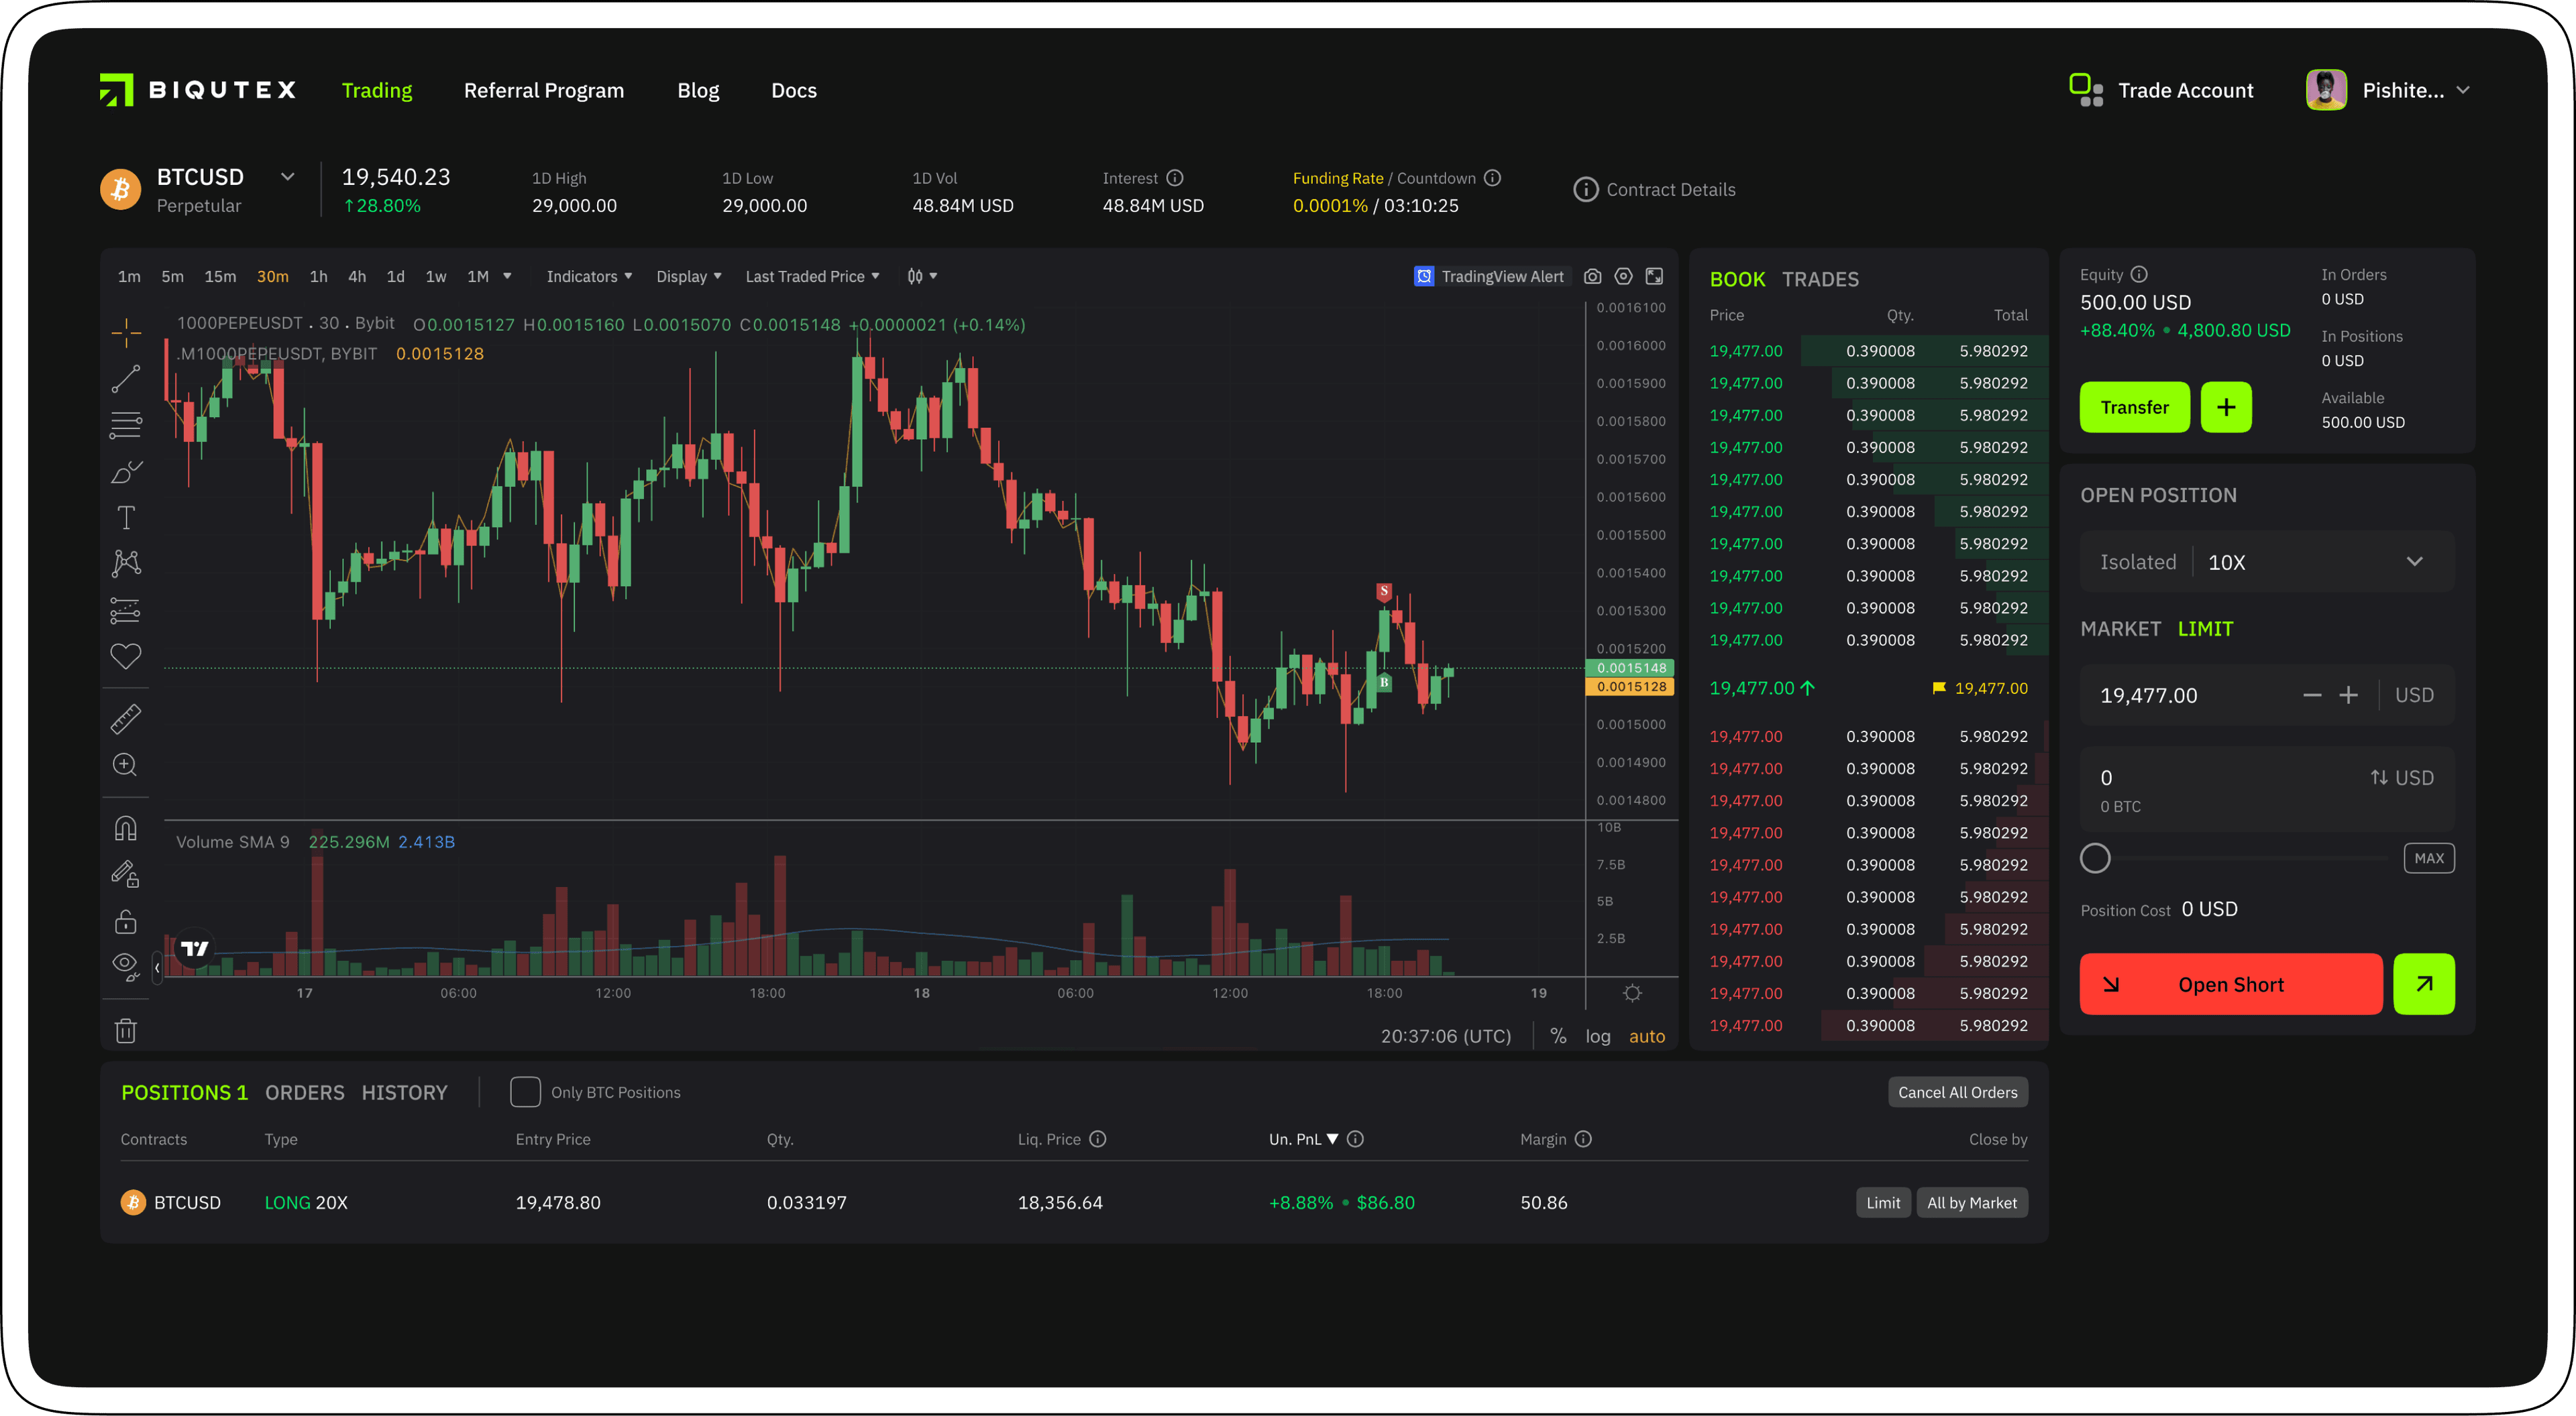The image size is (2576, 1416).
Task: Click the green plus deposit button
Action: (x=2226, y=408)
